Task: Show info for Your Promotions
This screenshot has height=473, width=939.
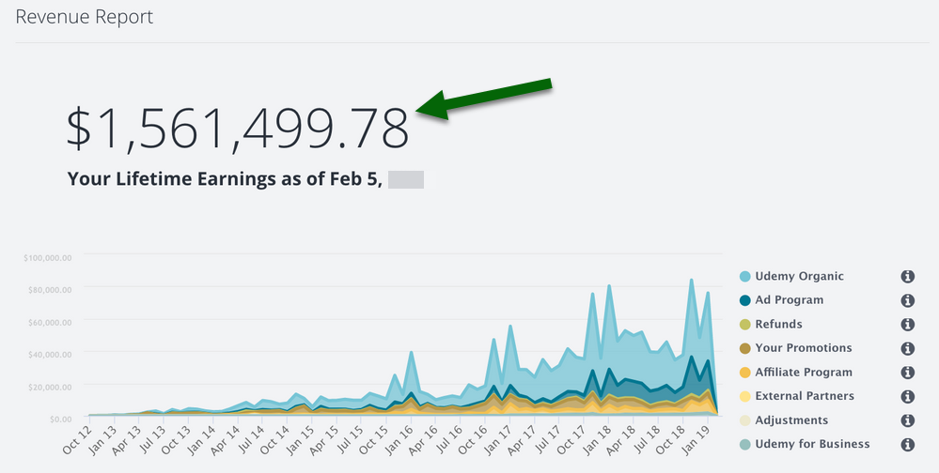Action: (x=908, y=348)
